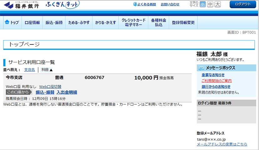This screenshot has height=150, width=259.
Task: Click the home icon in トップ
Action: pyautogui.click(x=7, y=22)
